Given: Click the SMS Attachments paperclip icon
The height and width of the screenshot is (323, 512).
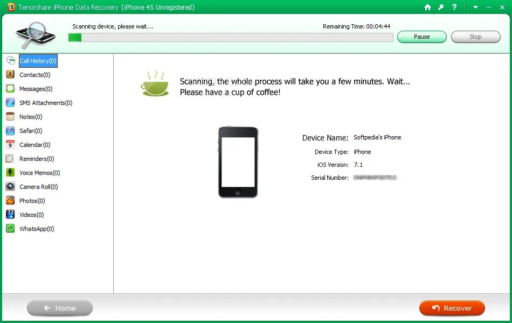Looking at the screenshot, I should 10,102.
